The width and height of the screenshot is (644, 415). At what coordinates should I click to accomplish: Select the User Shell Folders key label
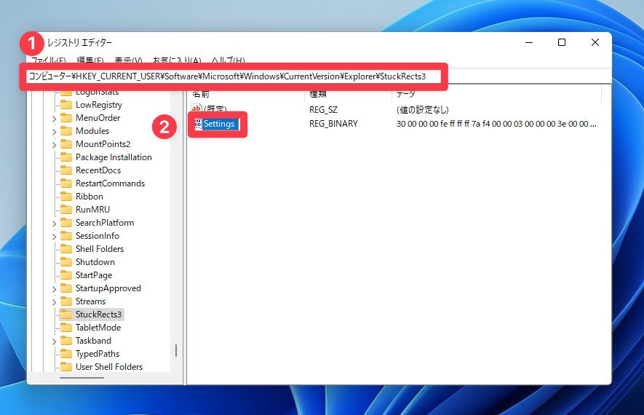pyautogui.click(x=109, y=367)
